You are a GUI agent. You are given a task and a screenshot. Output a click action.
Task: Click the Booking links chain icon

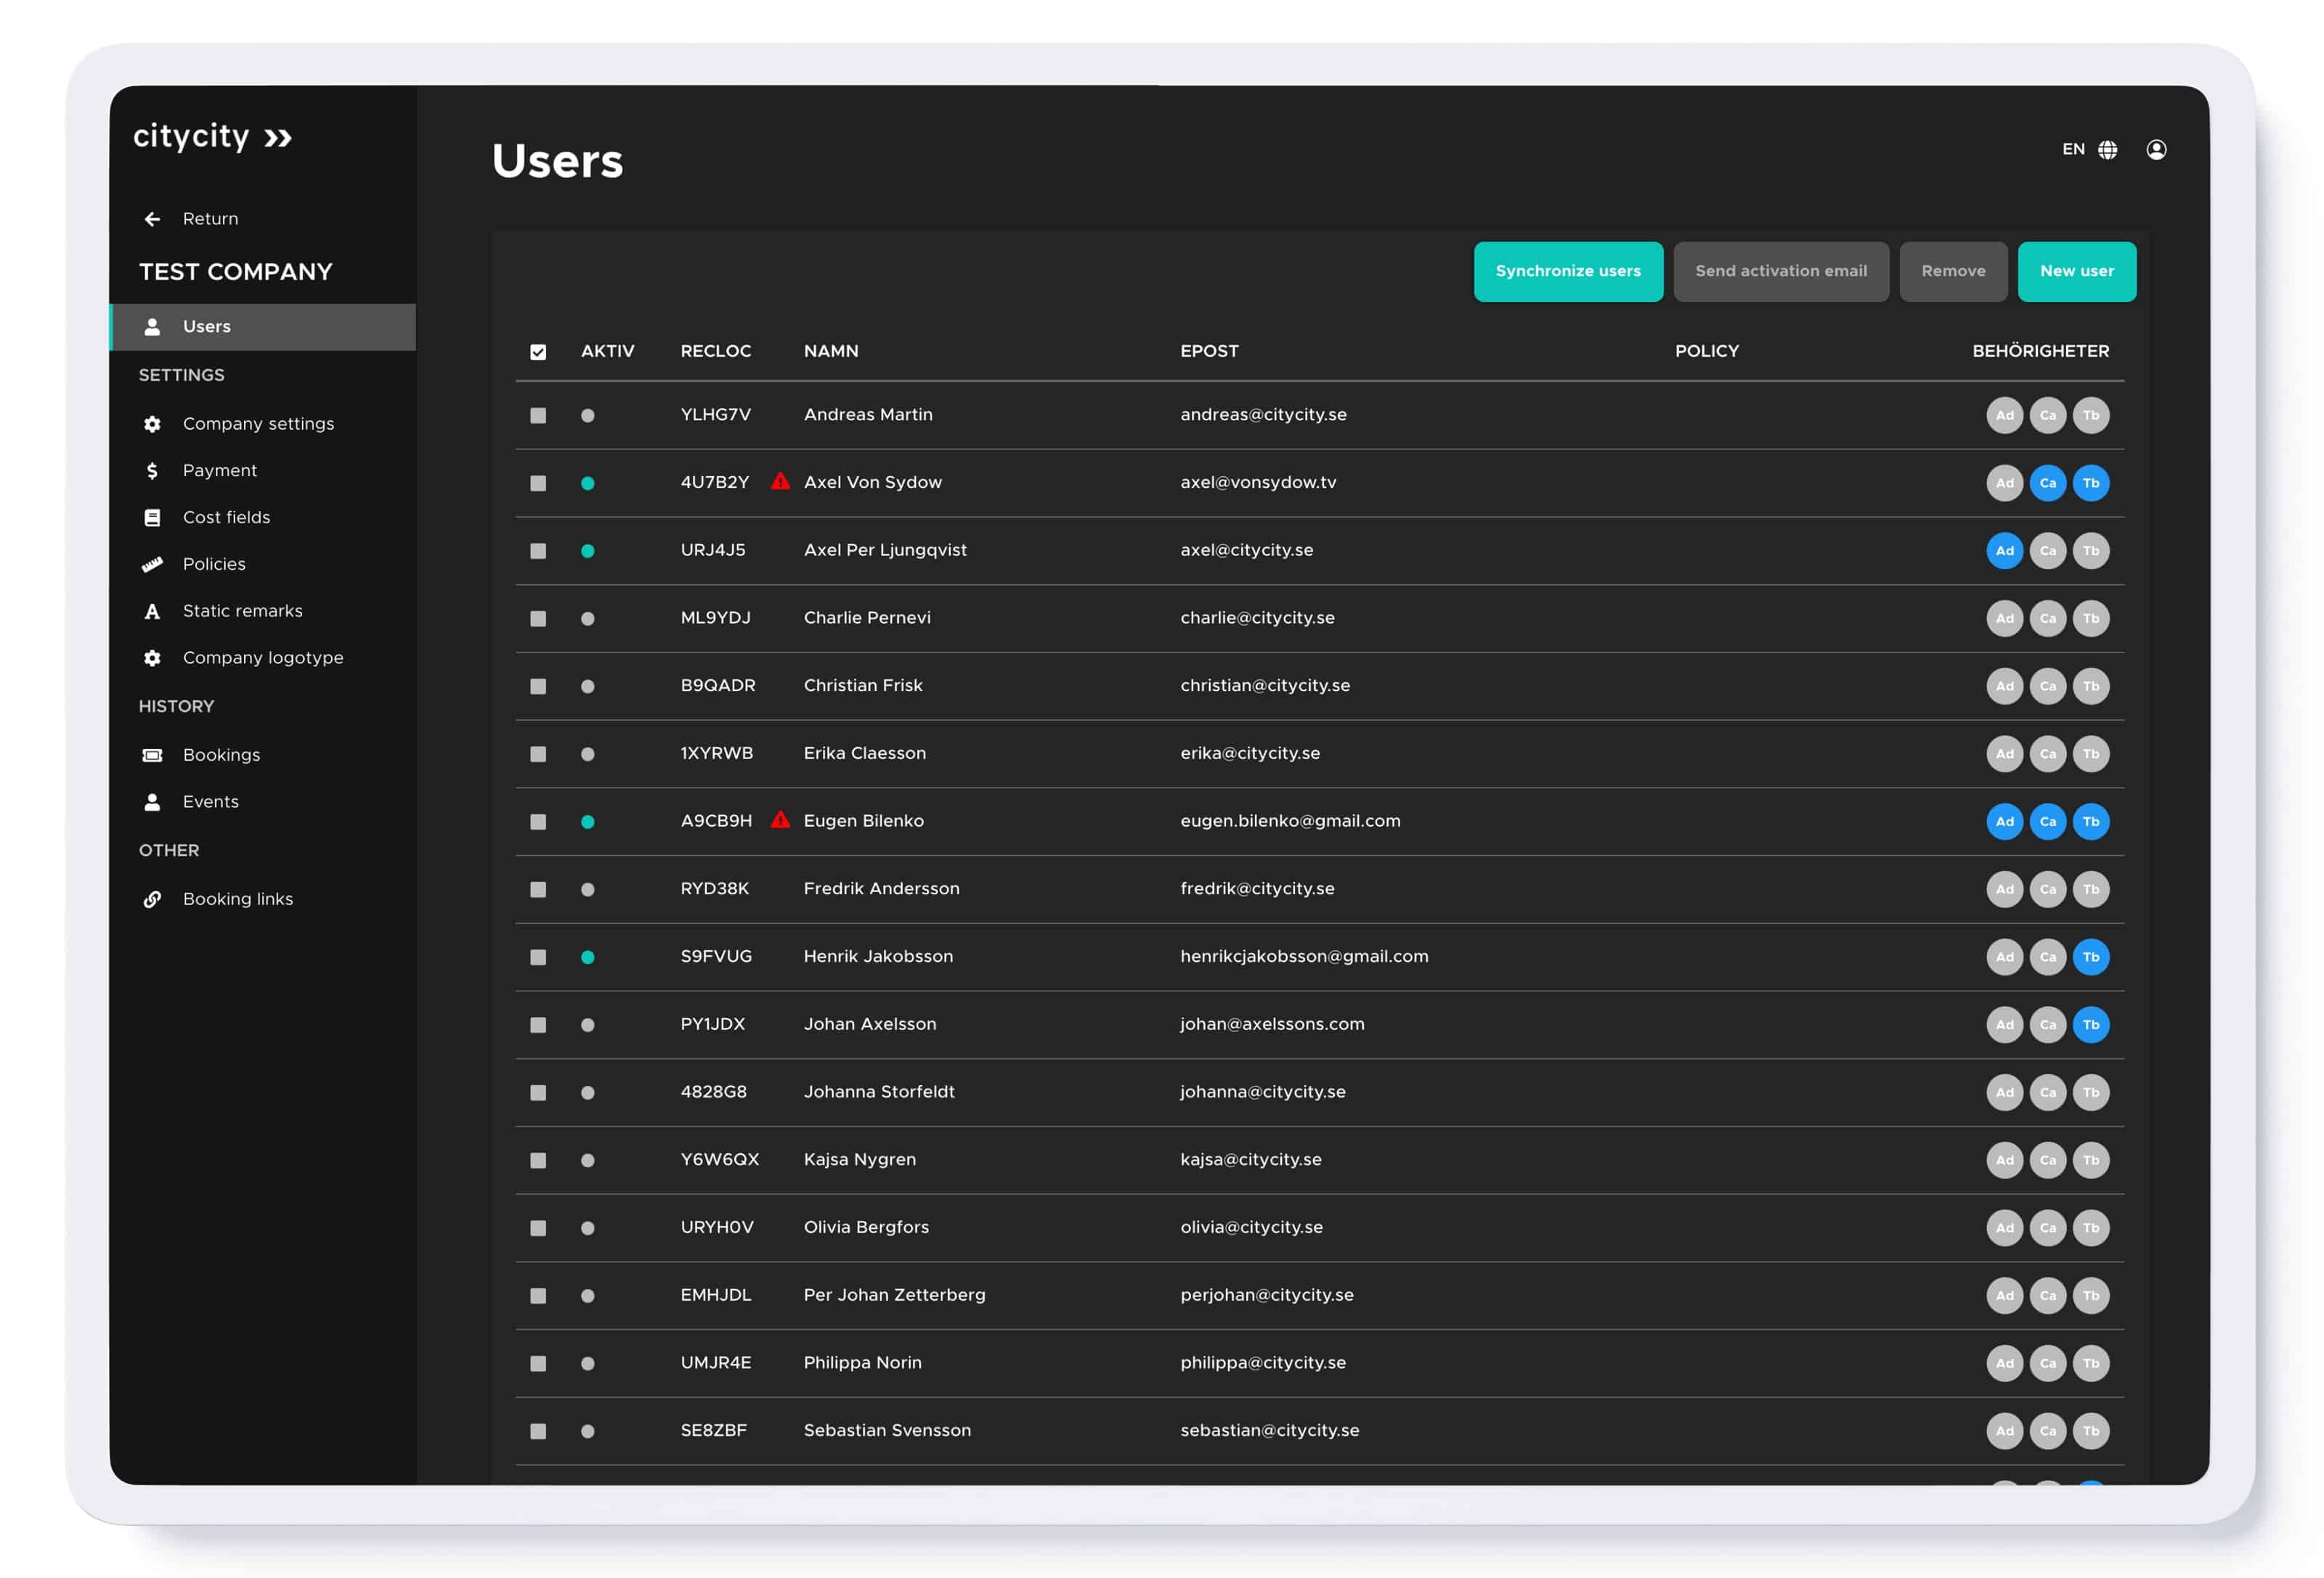tap(152, 899)
